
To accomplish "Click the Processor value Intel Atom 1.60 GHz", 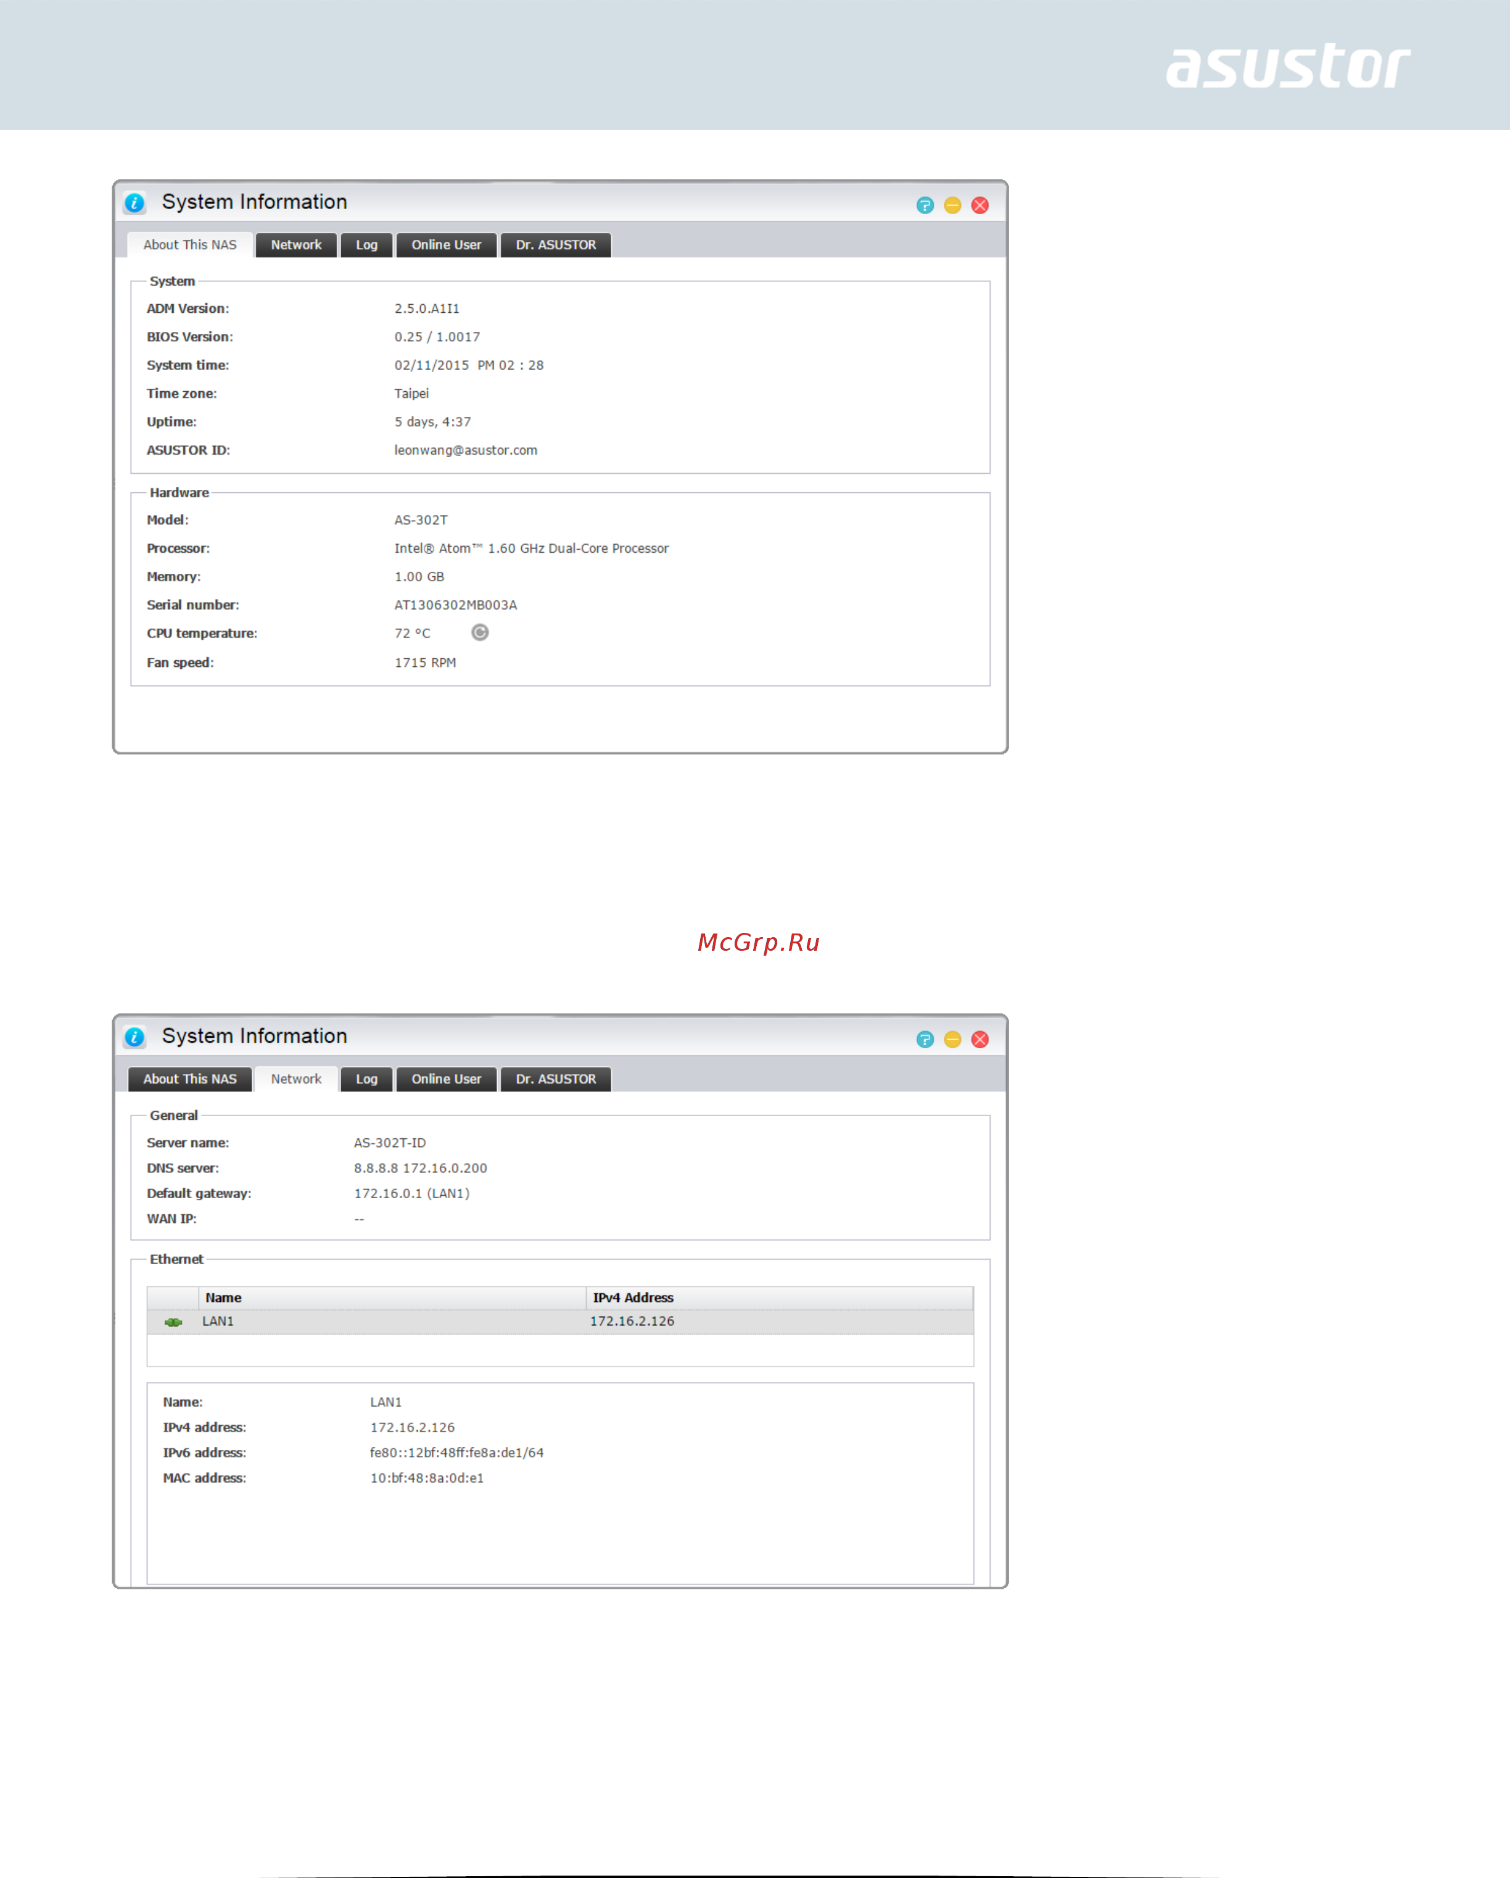I will point(531,548).
